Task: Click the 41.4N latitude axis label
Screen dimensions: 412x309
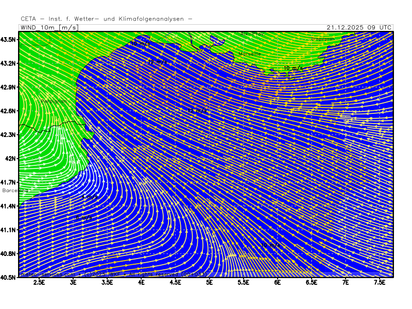Action: (x=10, y=206)
